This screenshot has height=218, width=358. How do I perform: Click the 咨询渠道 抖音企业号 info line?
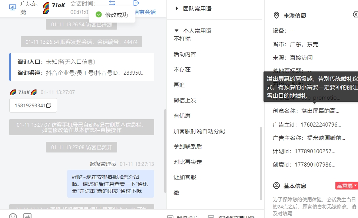[81, 73]
